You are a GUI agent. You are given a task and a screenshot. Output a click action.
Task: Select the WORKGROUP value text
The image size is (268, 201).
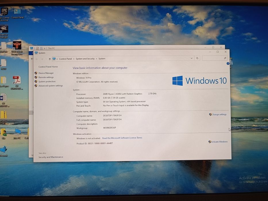tap(109, 128)
